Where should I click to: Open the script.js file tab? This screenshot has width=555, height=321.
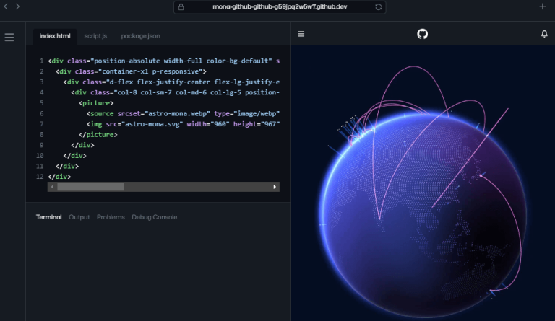[x=95, y=35]
